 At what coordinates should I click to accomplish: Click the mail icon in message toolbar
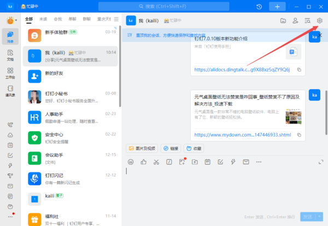246,162
